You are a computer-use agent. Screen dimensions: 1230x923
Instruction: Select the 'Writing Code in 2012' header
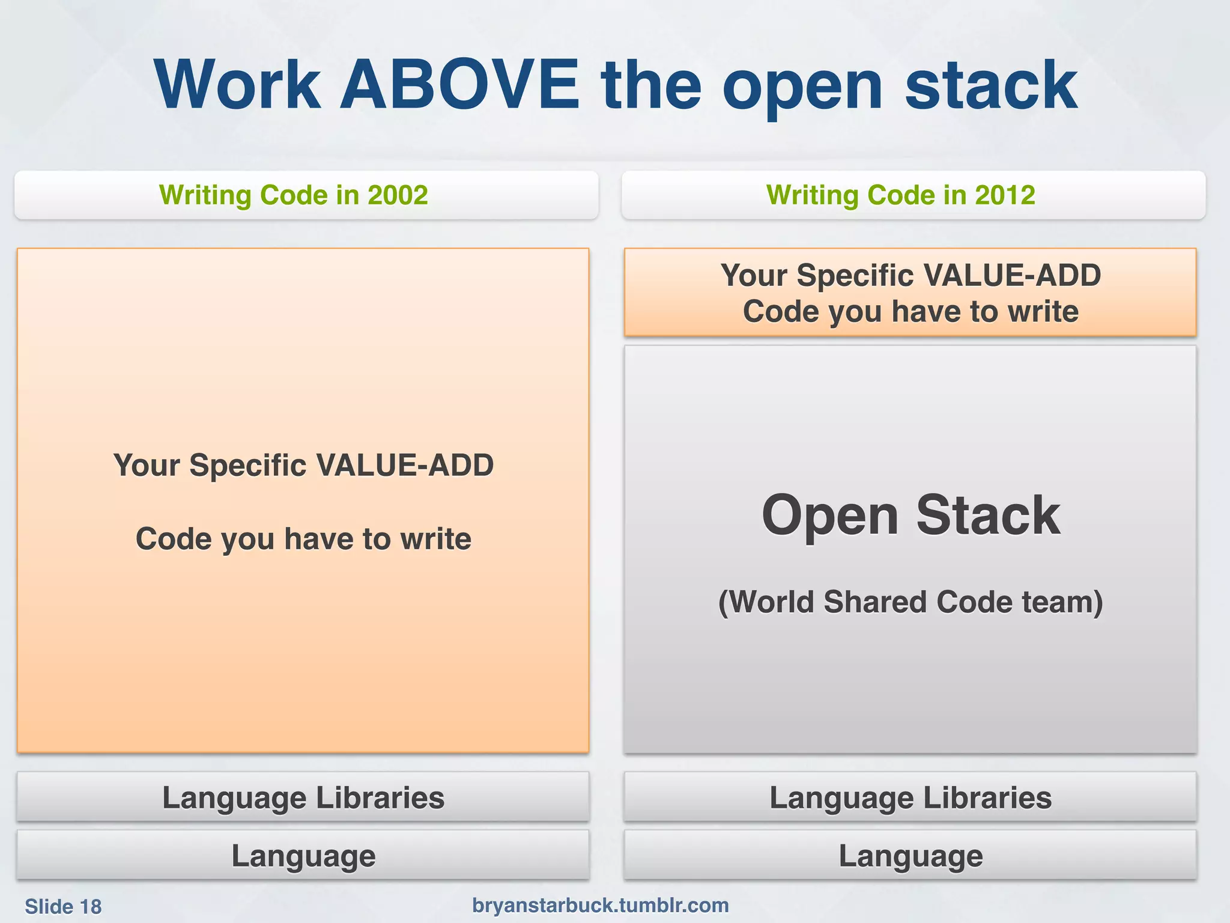click(x=913, y=195)
